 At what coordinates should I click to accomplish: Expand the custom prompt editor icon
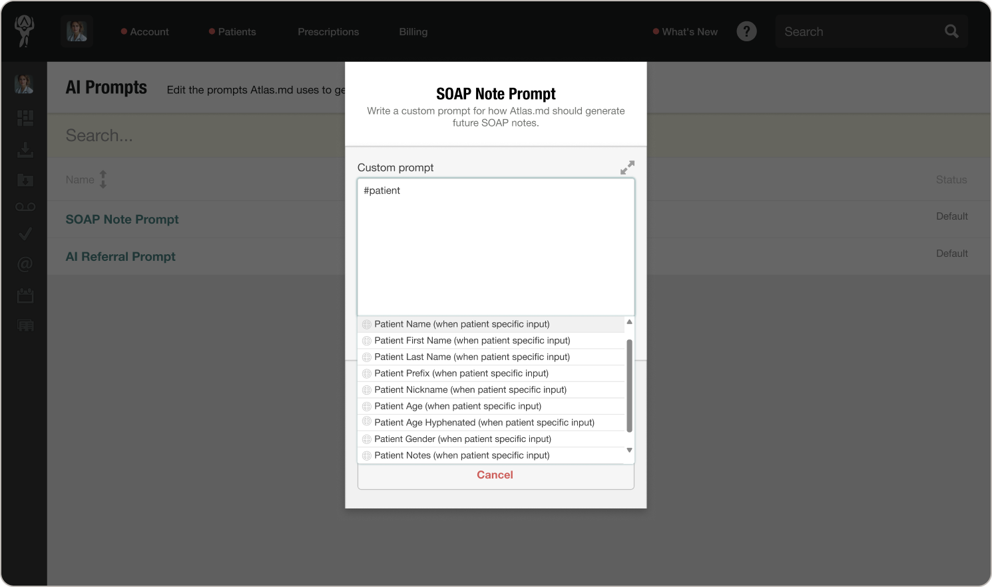[627, 168]
